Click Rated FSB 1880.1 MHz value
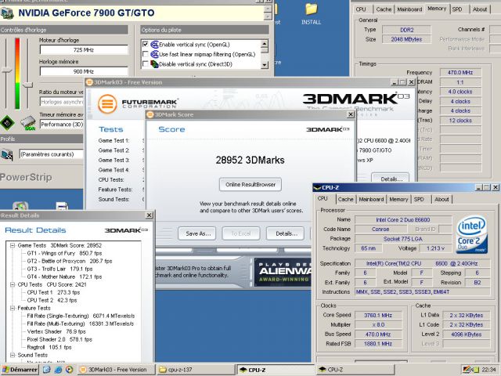The height and width of the screenshot is (376, 501). (x=378, y=344)
